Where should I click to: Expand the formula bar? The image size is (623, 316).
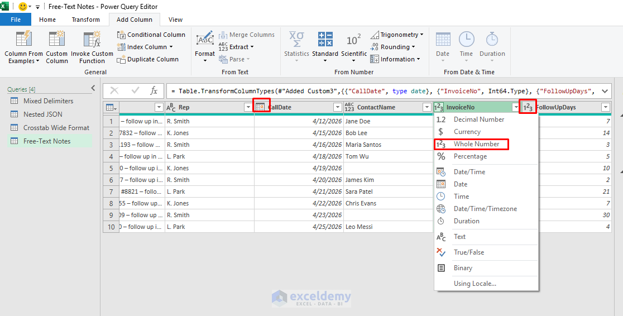pyautogui.click(x=605, y=92)
